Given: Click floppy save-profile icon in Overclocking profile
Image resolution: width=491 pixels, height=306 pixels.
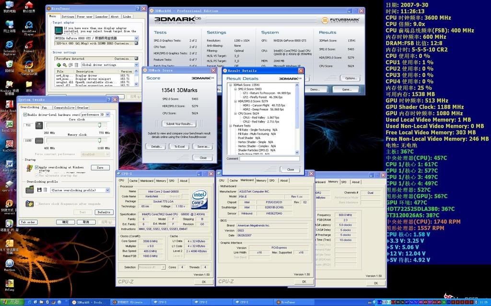Looking at the screenshot, I should [x=39, y=190].
